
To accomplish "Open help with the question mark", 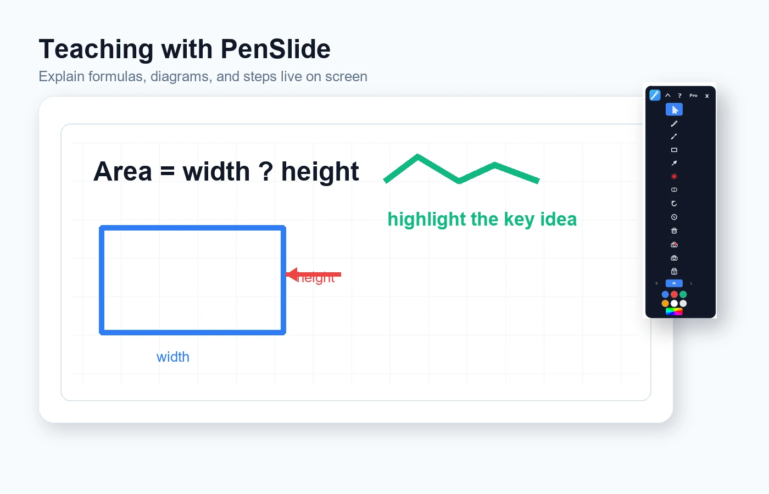I will [x=679, y=96].
